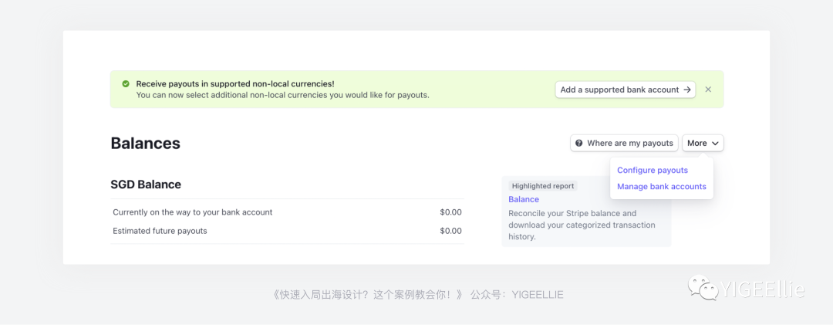Click the question mark help icon
The height and width of the screenshot is (325, 833).
point(579,143)
